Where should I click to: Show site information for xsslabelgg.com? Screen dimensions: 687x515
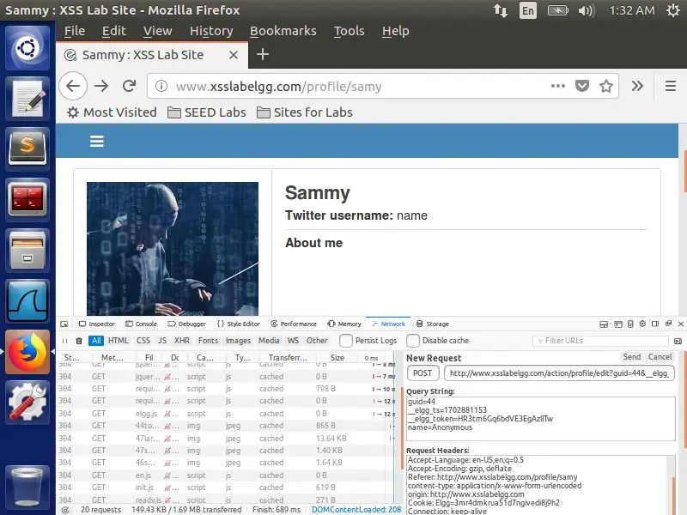pyautogui.click(x=161, y=86)
